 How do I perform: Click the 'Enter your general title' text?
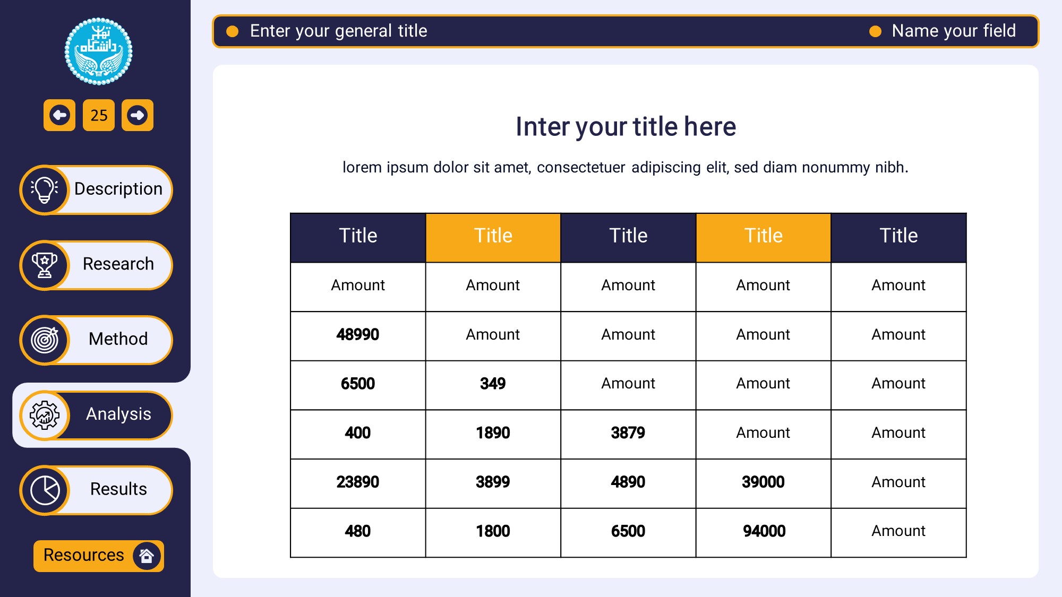(338, 31)
